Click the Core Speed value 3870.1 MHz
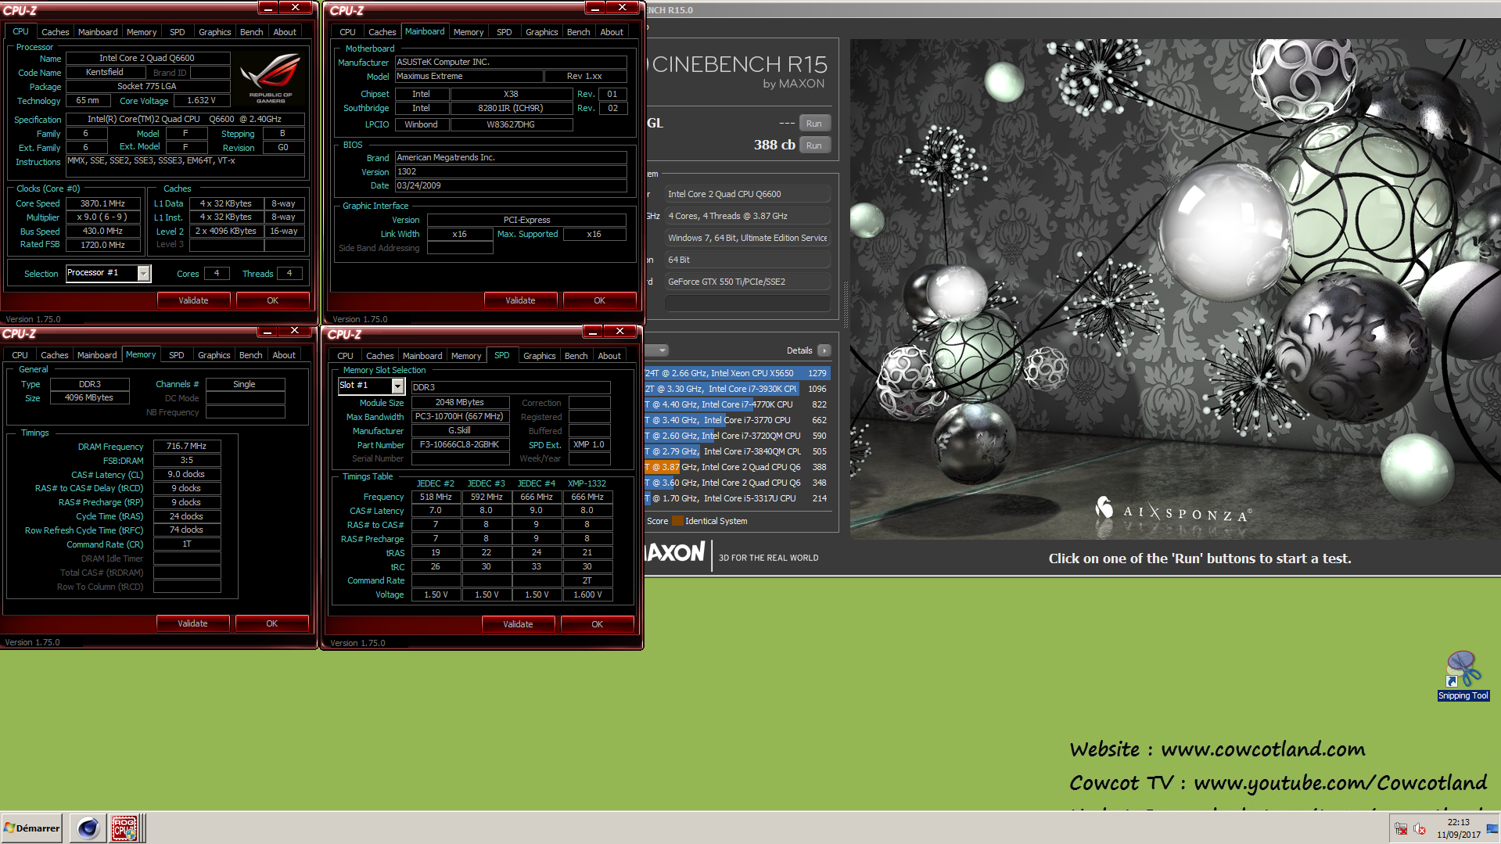 tap(103, 203)
